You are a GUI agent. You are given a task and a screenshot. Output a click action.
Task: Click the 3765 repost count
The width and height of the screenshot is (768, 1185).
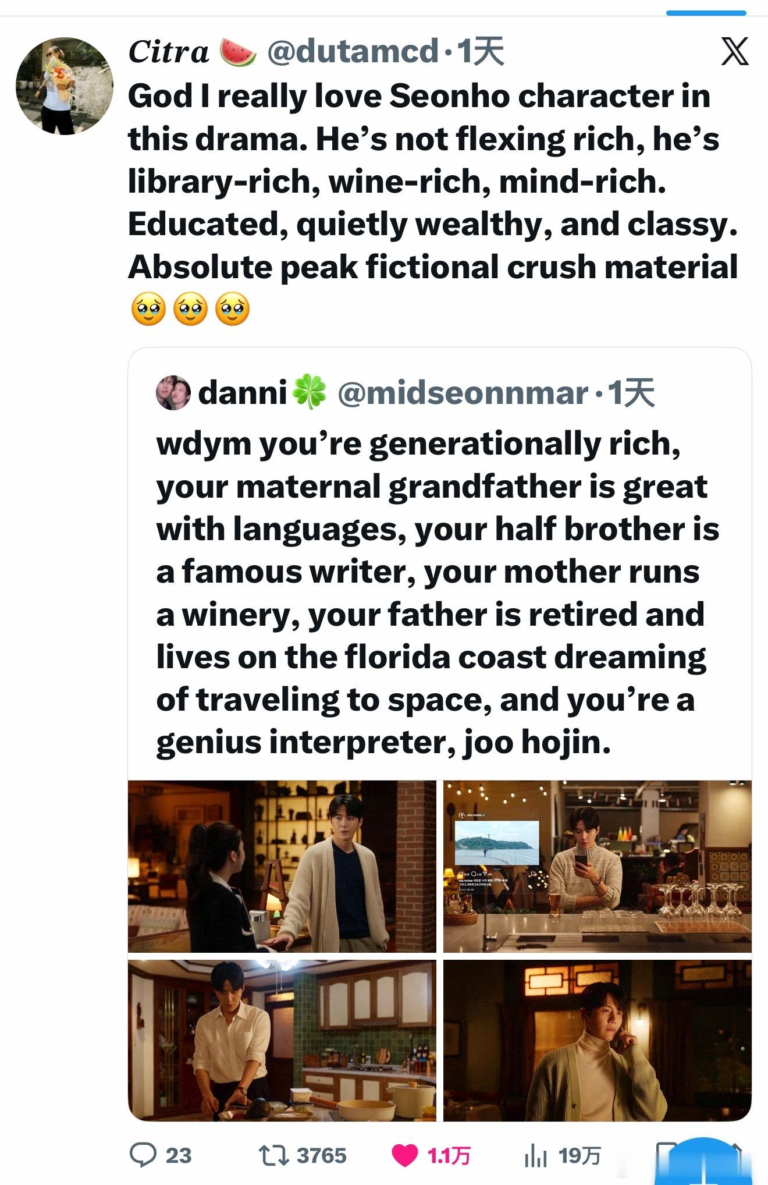coord(322,1155)
